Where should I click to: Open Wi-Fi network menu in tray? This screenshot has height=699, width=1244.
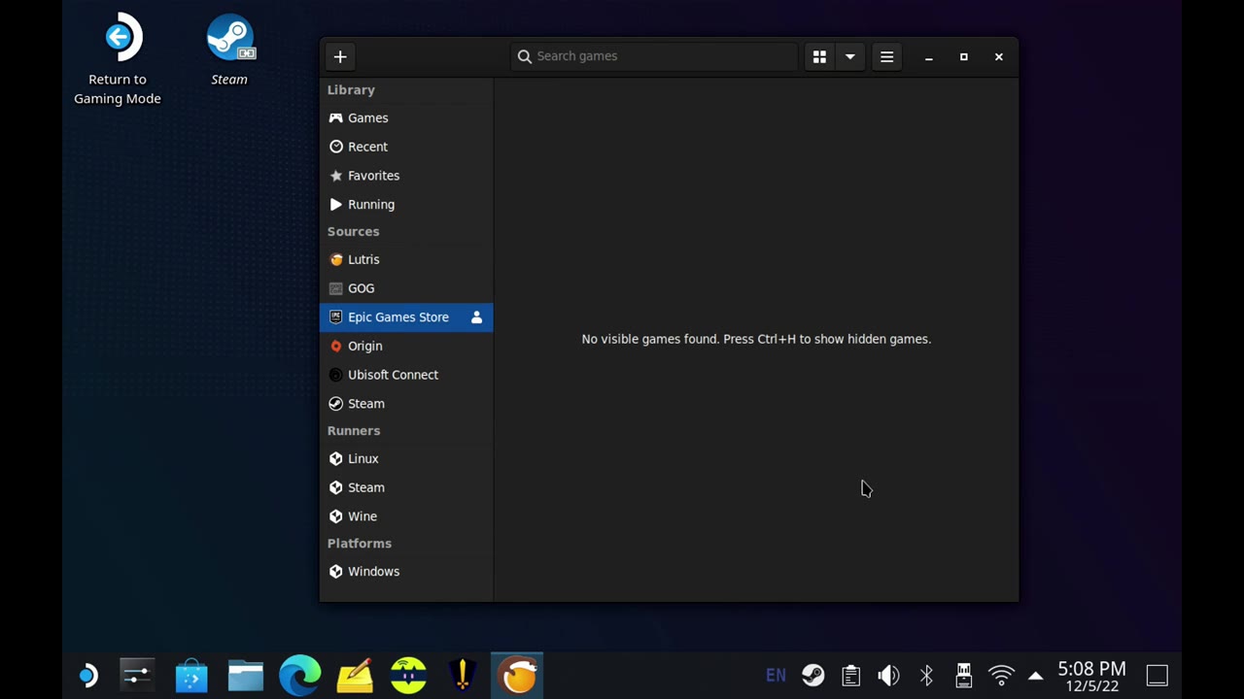tap(1001, 675)
